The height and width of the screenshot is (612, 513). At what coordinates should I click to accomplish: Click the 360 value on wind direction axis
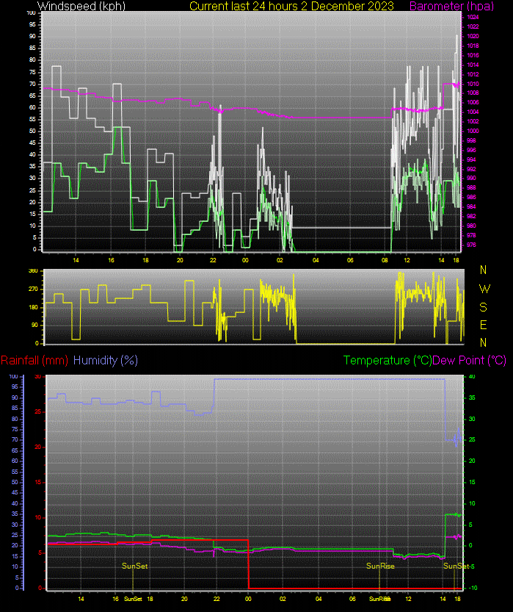point(32,271)
